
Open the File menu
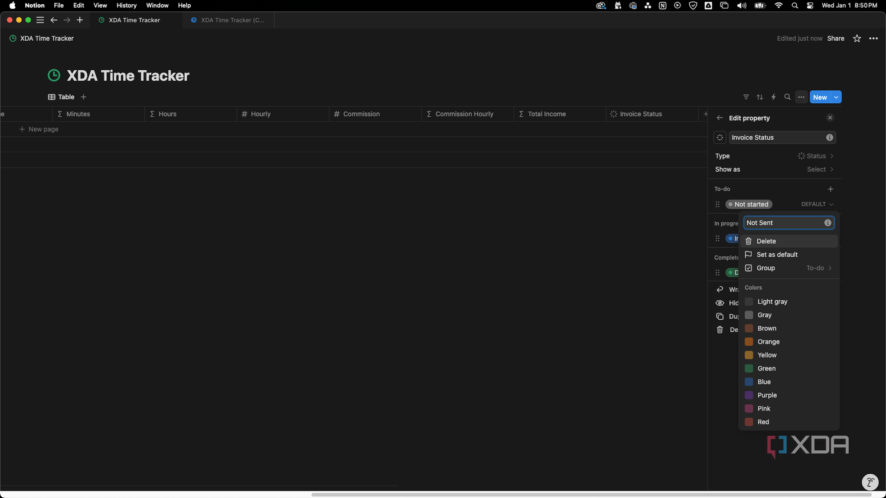point(58,5)
